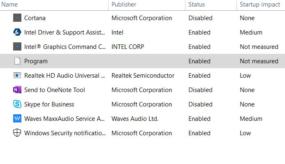Image resolution: width=285 pixels, height=164 pixels.
Task: Click Windows Security notification row name
Action: tap(65, 133)
